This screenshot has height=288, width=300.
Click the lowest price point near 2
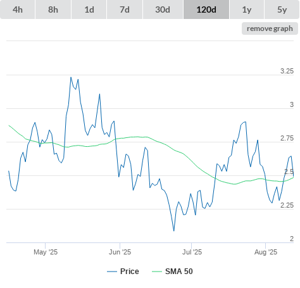(x=174, y=231)
